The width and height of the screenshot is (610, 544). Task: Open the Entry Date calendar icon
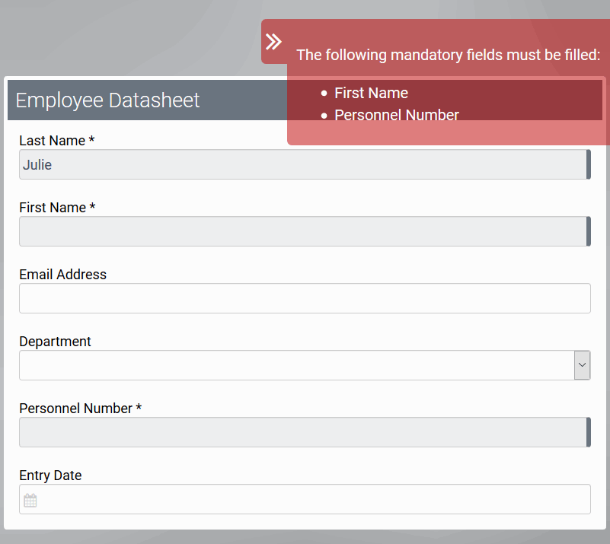click(x=30, y=501)
